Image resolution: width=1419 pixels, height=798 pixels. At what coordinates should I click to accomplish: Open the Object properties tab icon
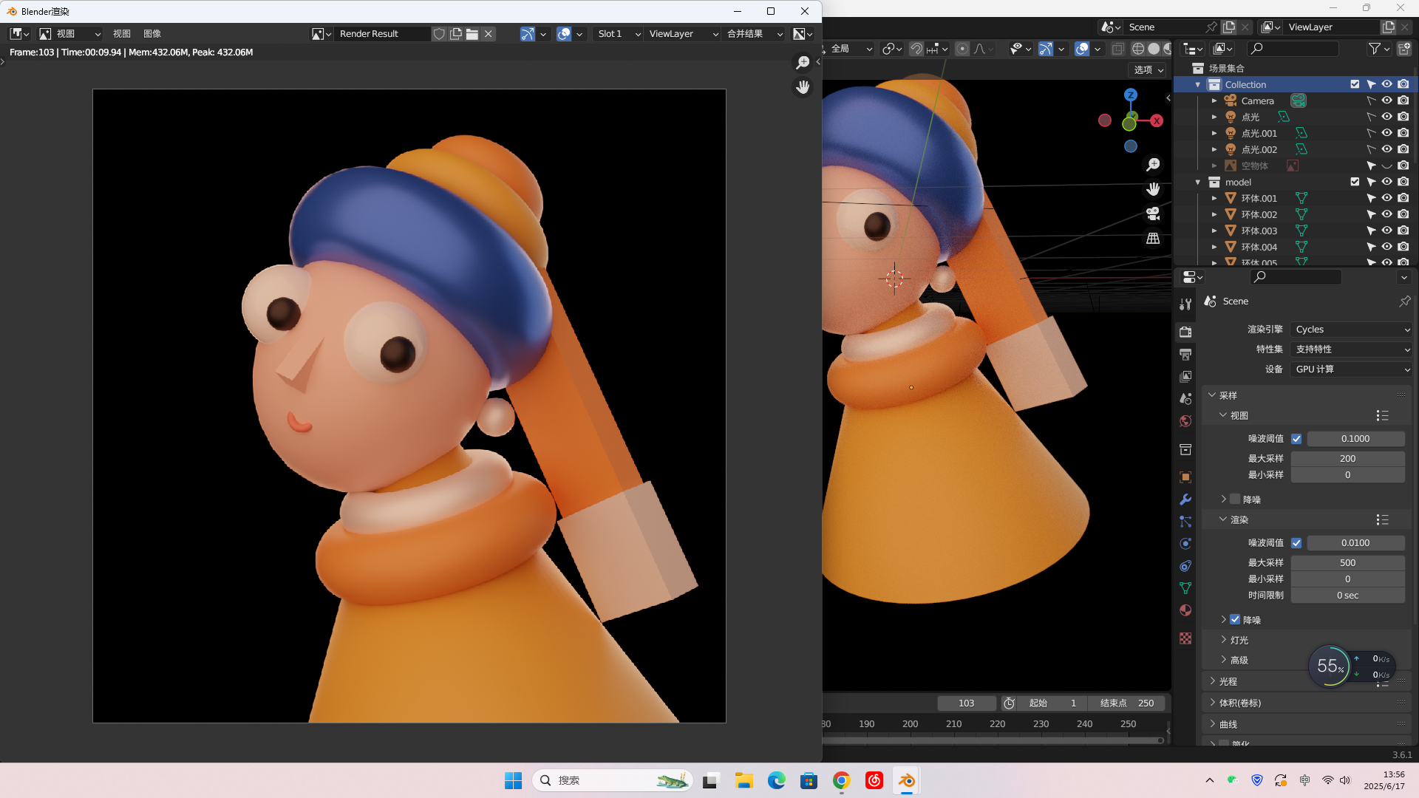tap(1185, 477)
